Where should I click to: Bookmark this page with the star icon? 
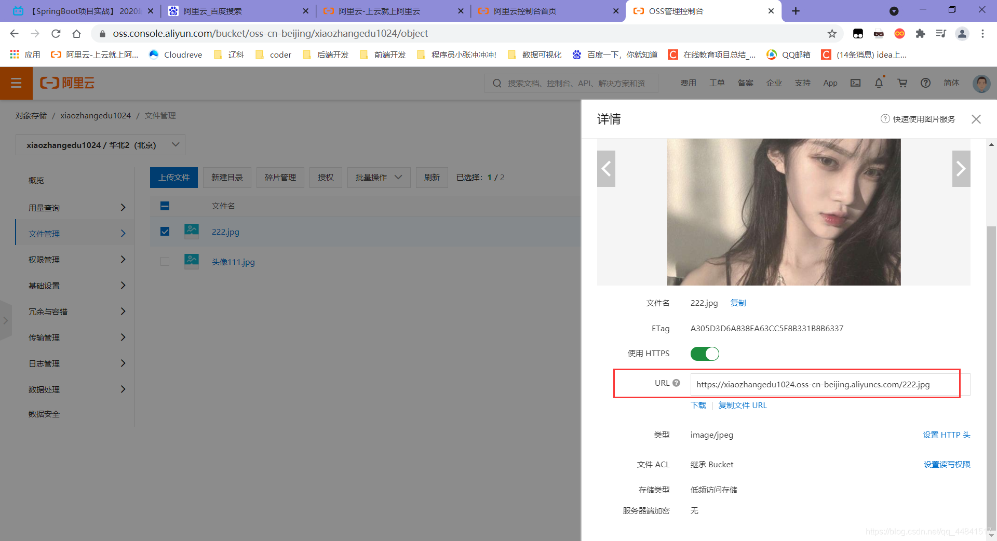tap(832, 34)
